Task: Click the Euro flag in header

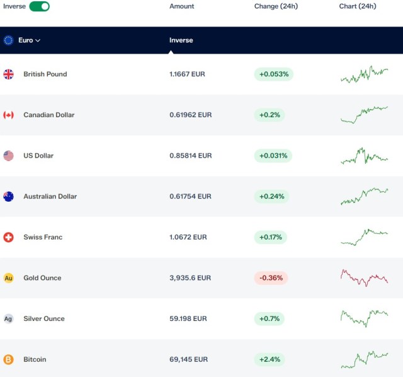Action: [x=8, y=40]
